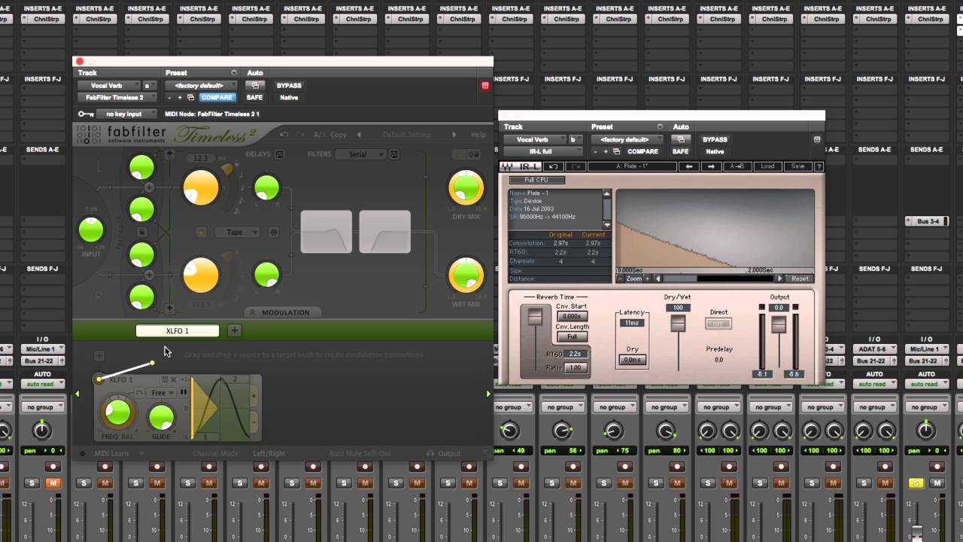This screenshot has width=963, height=542.
Task: Toggle the feedback lock icon in Timeless 2
Action: pos(141,233)
